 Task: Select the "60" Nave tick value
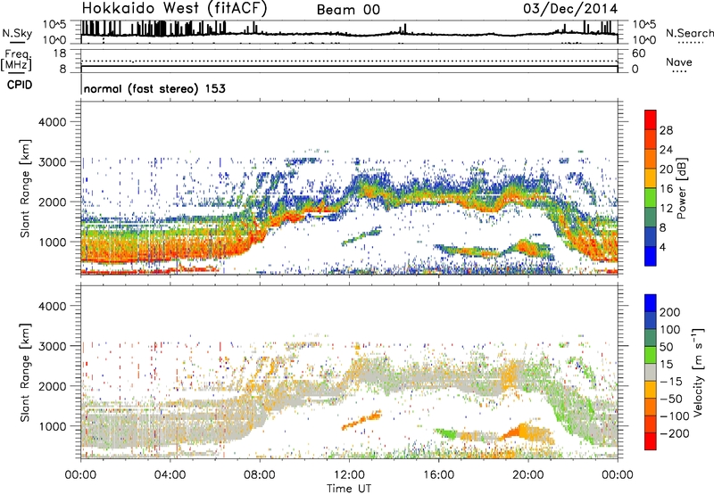(x=638, y=54)
